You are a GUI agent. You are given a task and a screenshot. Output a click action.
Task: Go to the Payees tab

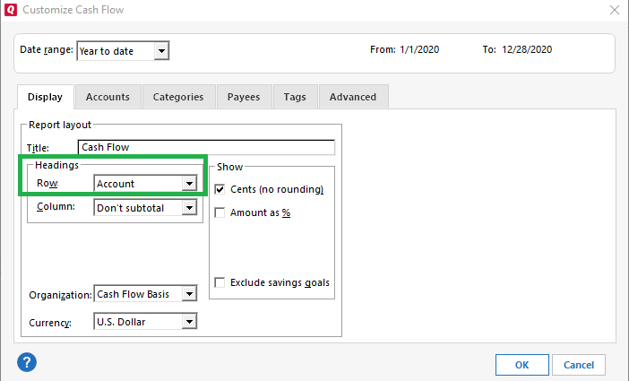tap(244, 97)
